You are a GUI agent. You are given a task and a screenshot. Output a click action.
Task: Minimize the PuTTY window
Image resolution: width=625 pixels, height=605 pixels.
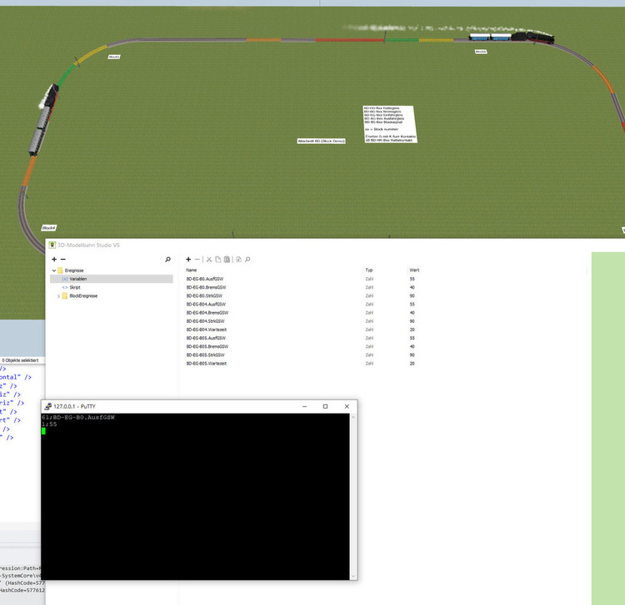304,406
